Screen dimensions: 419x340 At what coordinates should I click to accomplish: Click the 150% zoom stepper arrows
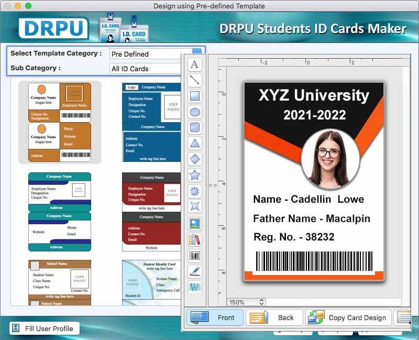click(x=261, y=302)
